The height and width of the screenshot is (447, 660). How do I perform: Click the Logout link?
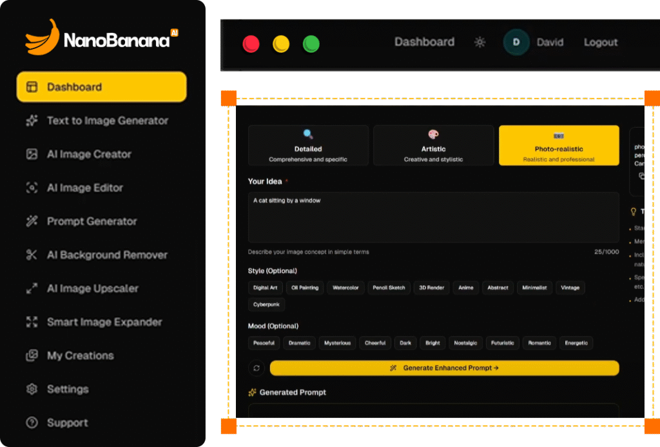(x=601, y=43)
